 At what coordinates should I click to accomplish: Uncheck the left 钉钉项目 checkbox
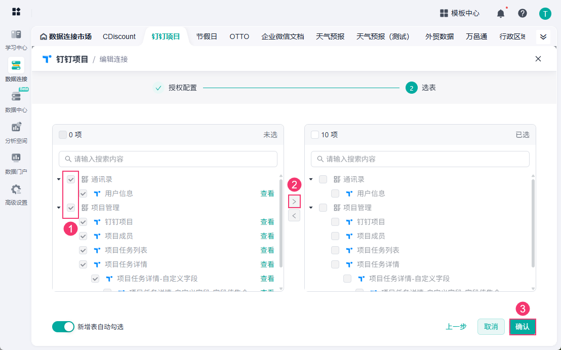tap(83, 222)
